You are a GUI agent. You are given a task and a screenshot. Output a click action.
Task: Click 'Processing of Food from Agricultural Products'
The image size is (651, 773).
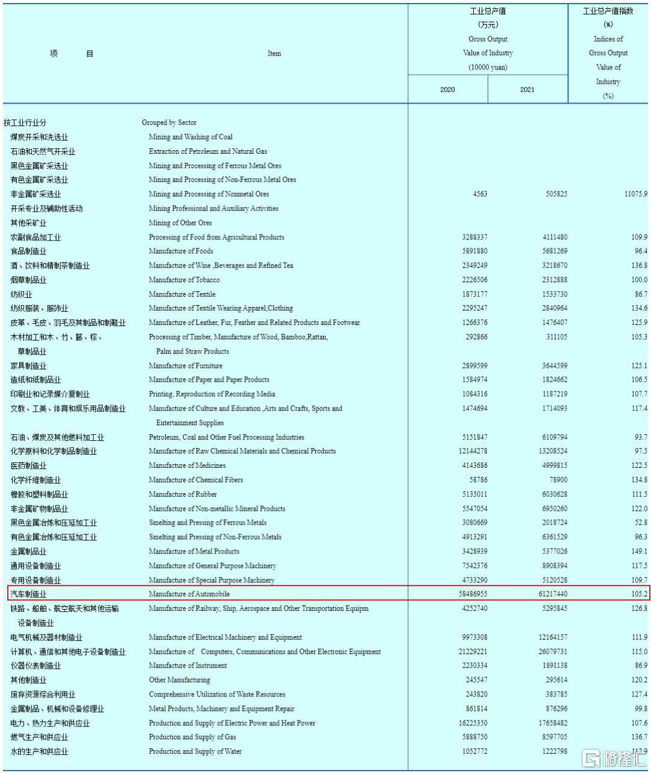coord(216,238)
